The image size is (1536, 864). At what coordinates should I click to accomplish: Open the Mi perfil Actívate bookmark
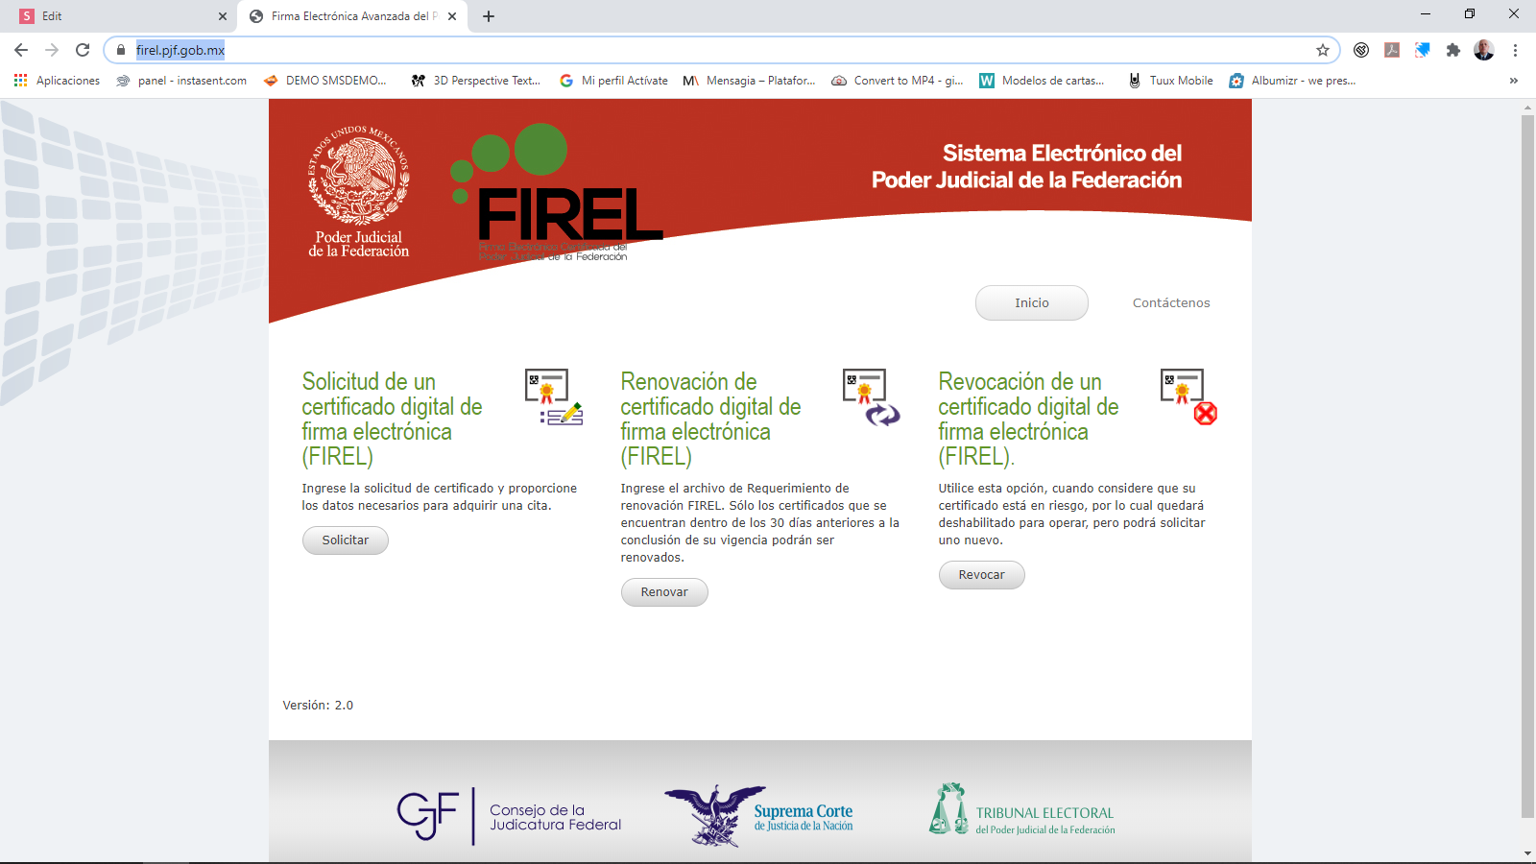click(613, 81)
